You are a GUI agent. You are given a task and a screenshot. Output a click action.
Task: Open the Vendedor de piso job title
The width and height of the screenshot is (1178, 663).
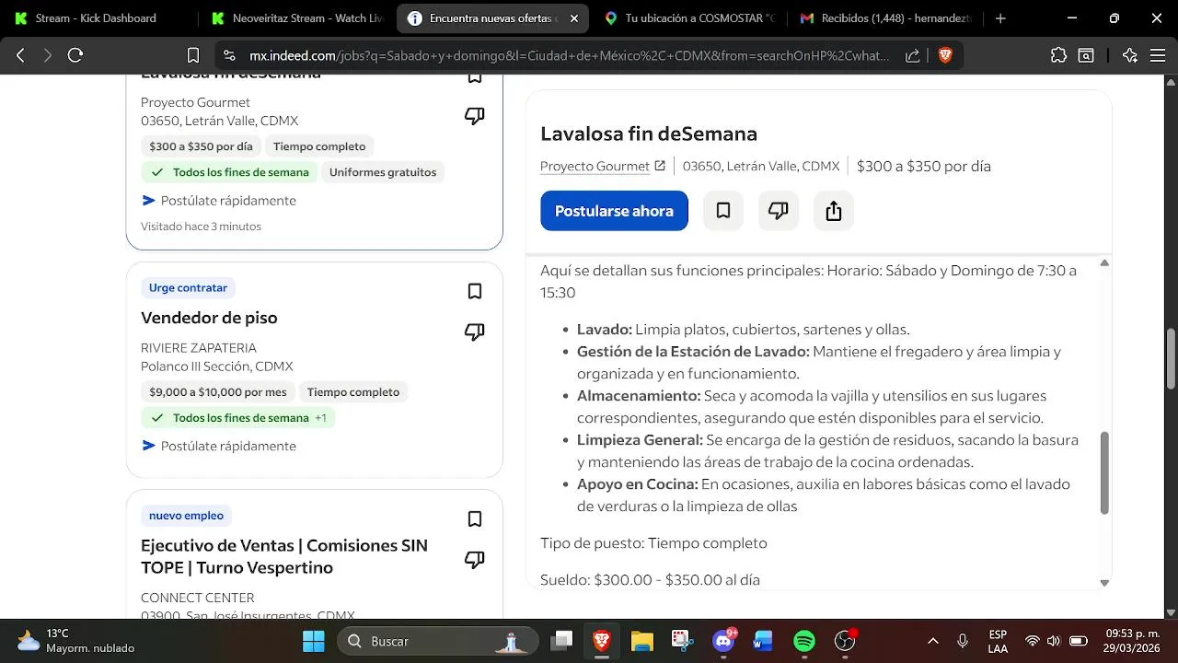[209, 318]
